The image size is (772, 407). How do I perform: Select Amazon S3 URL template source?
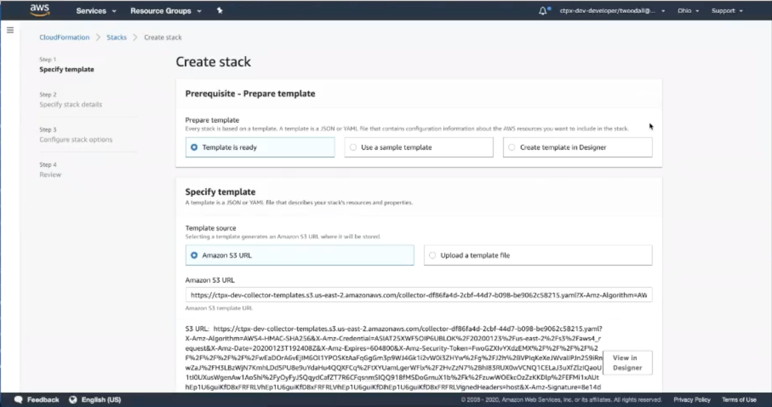tap(300, 255)
